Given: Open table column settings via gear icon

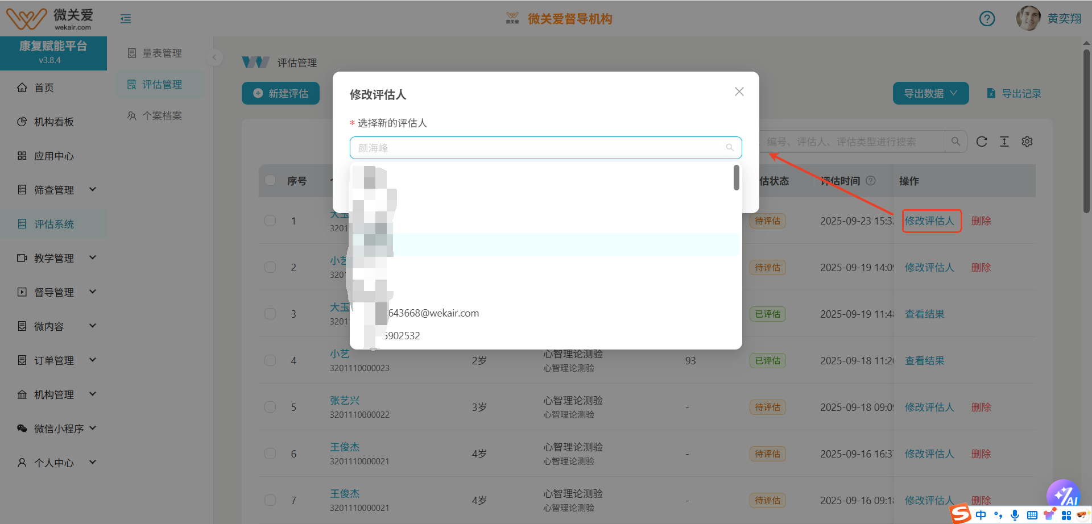Looking at the screenshot, I should tap(1027, 142).
